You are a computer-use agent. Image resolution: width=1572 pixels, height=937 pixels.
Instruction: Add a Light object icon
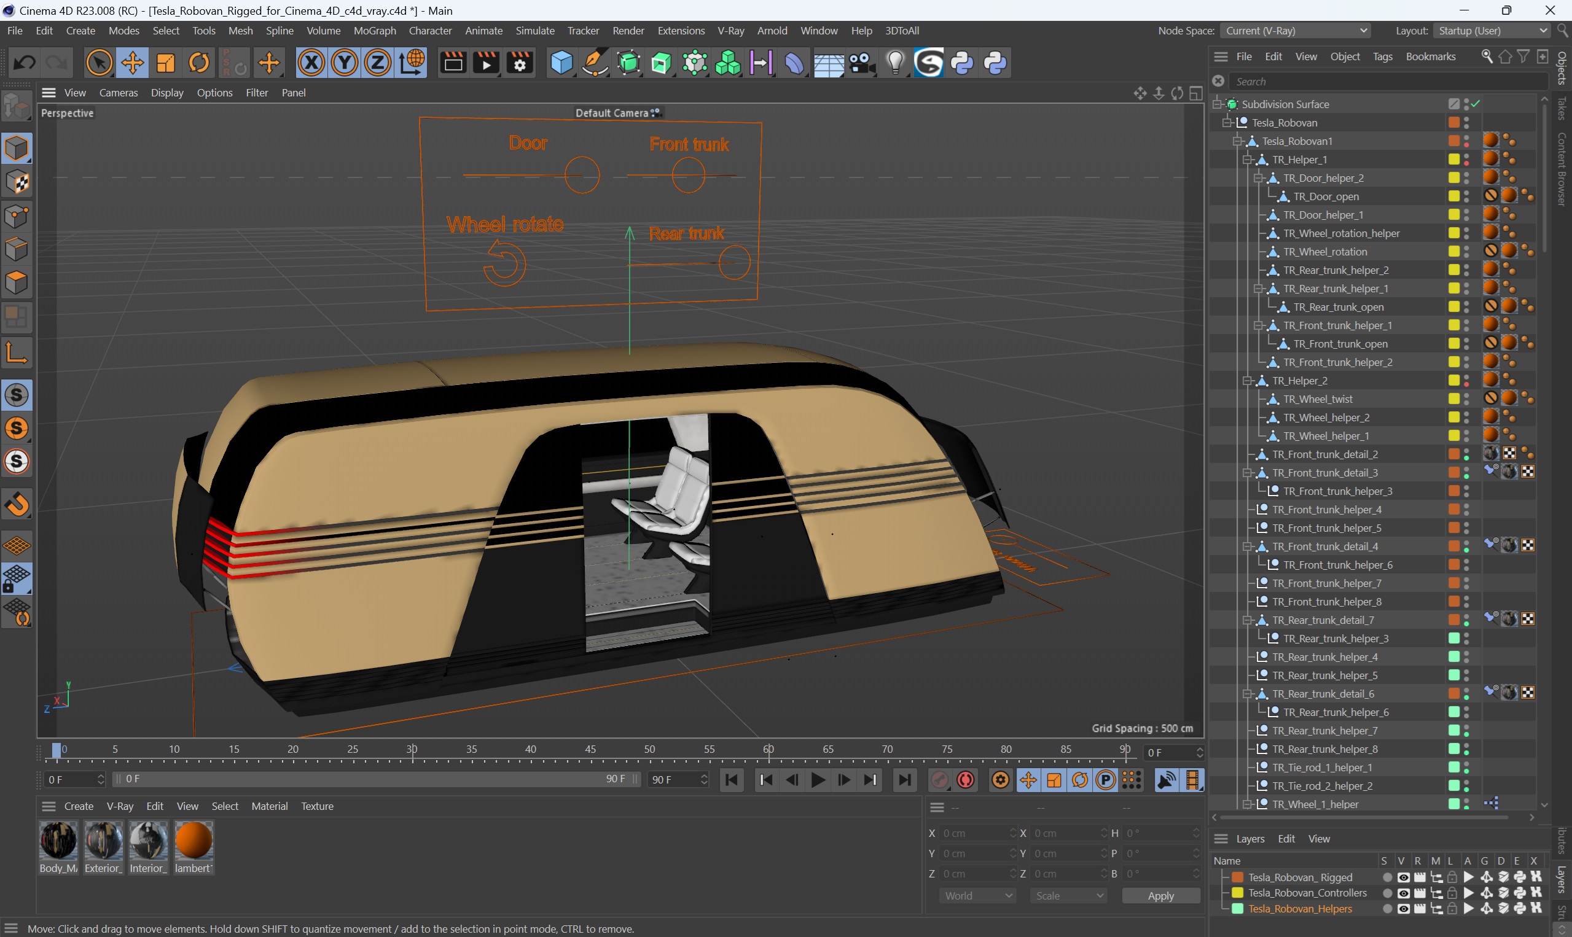pos(895,63)
